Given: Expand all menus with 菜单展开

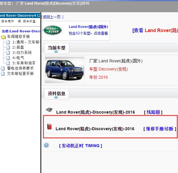Looking at the screenshot, I should (8, 21).
